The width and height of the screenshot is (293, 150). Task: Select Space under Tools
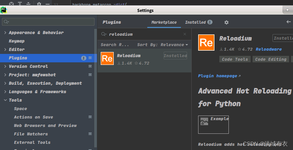pyautogui.click(x=20, y=108)
